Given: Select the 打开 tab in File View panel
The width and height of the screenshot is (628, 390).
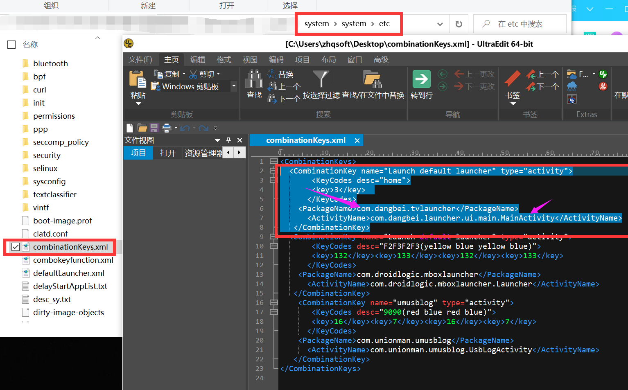Looking at the screenshot, I should point(168,153).
